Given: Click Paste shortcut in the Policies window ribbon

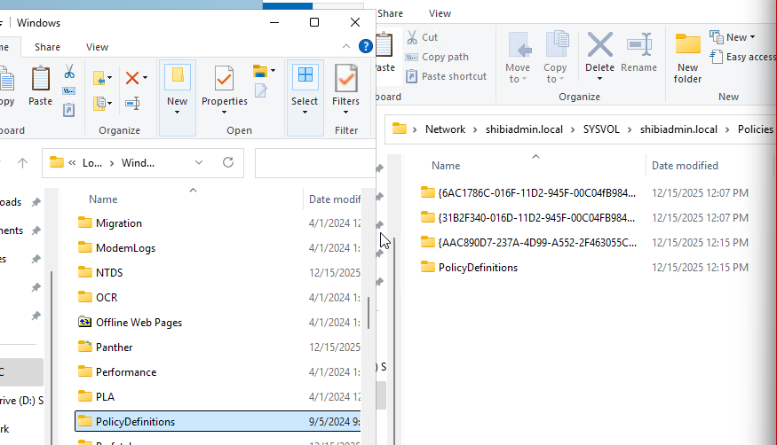Looking at the screenshot, I should point(446,76).
